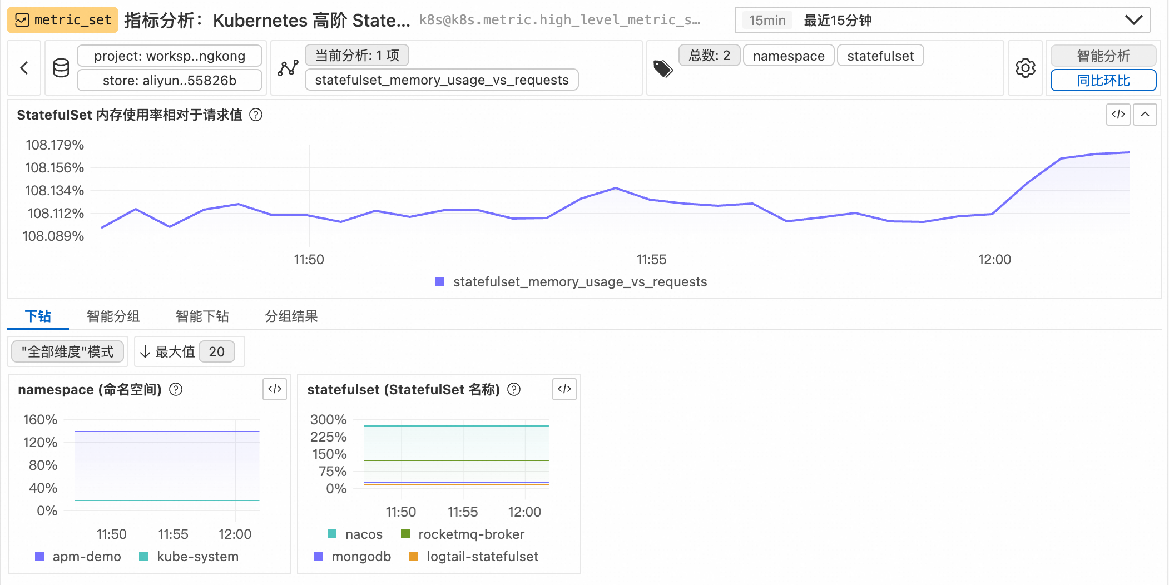Open the 最近15分钟 time range dropdown
1169x585 pixels.
pyautogui.click(x=942, y=21)
